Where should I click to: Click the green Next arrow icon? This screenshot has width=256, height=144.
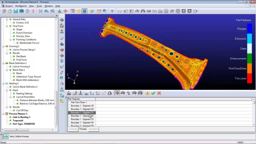(6, 136)
